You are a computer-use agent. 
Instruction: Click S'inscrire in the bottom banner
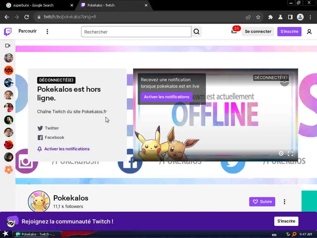click(286, 221)
